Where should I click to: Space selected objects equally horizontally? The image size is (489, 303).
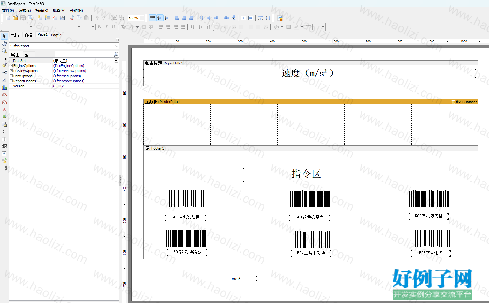[x=226, y=18]
